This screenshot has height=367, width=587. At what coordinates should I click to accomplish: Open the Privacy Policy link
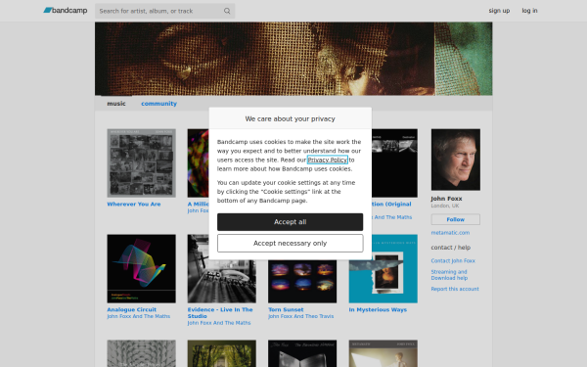pyautogui.click(x=328, y=160)
